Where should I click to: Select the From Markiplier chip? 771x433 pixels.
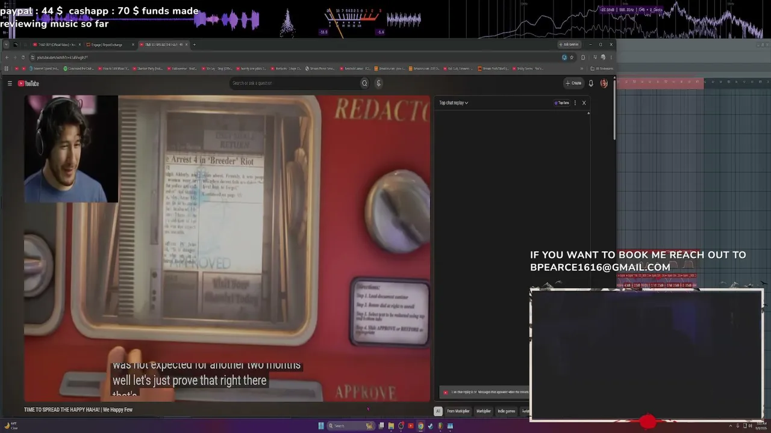458,411
